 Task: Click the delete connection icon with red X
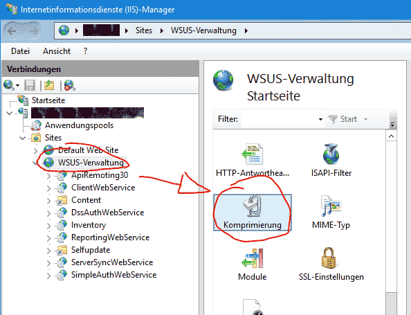point(69,85)
